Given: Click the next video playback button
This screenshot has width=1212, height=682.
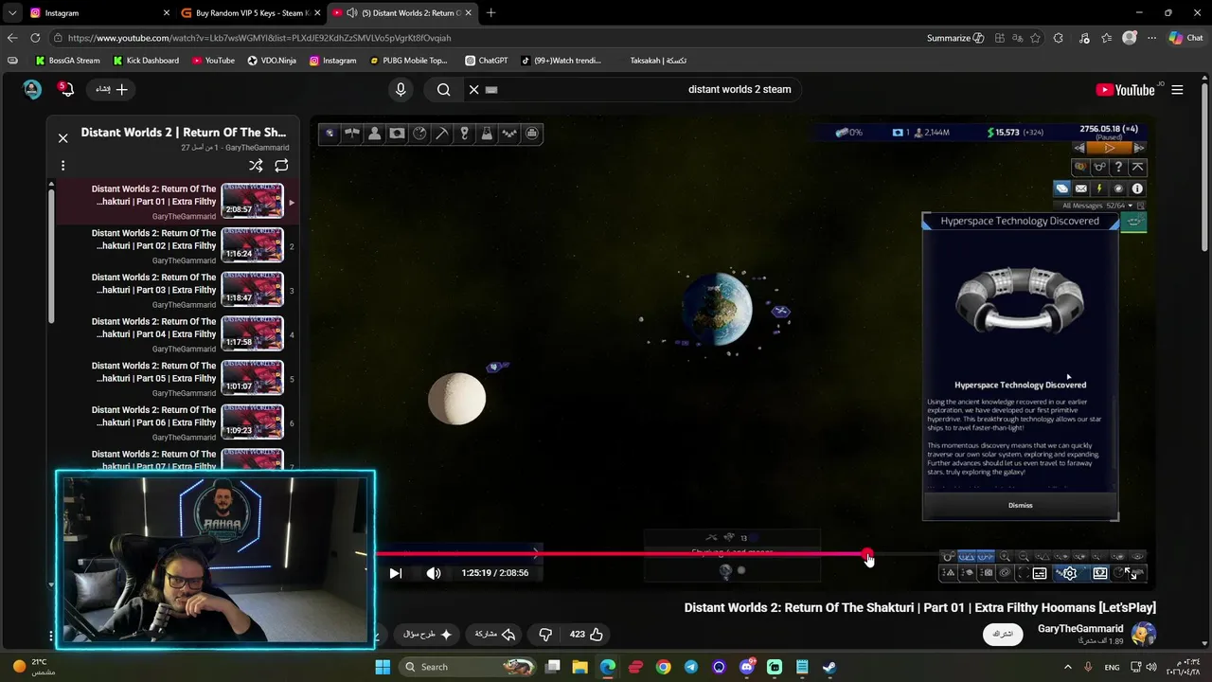Looking at the screenshot, I should [396, 573].
